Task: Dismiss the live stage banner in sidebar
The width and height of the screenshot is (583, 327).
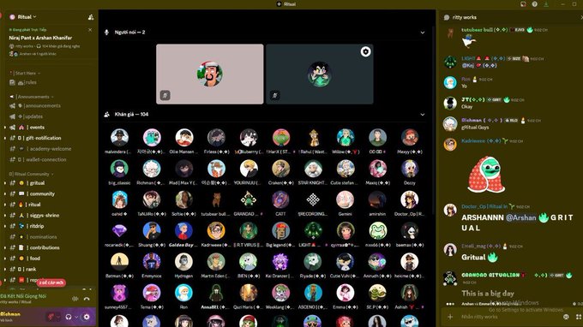Action: (90, 30)
